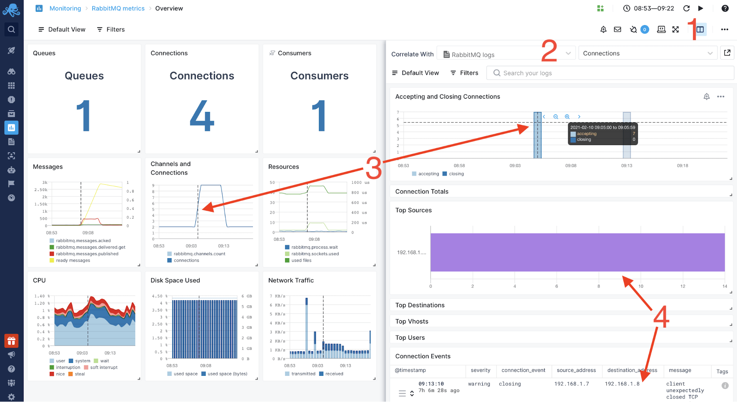Open the Accepting and Closing Connections more menu
This screenshot has width=737, height=402.
click(721, 96)
